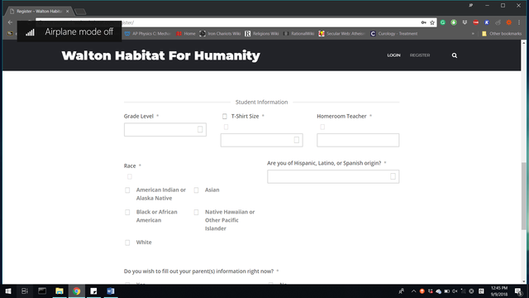Click the Walton Habitat For Humanity site title
The image size is (529, 298).
pyautogui.click(x=160, y=55)
